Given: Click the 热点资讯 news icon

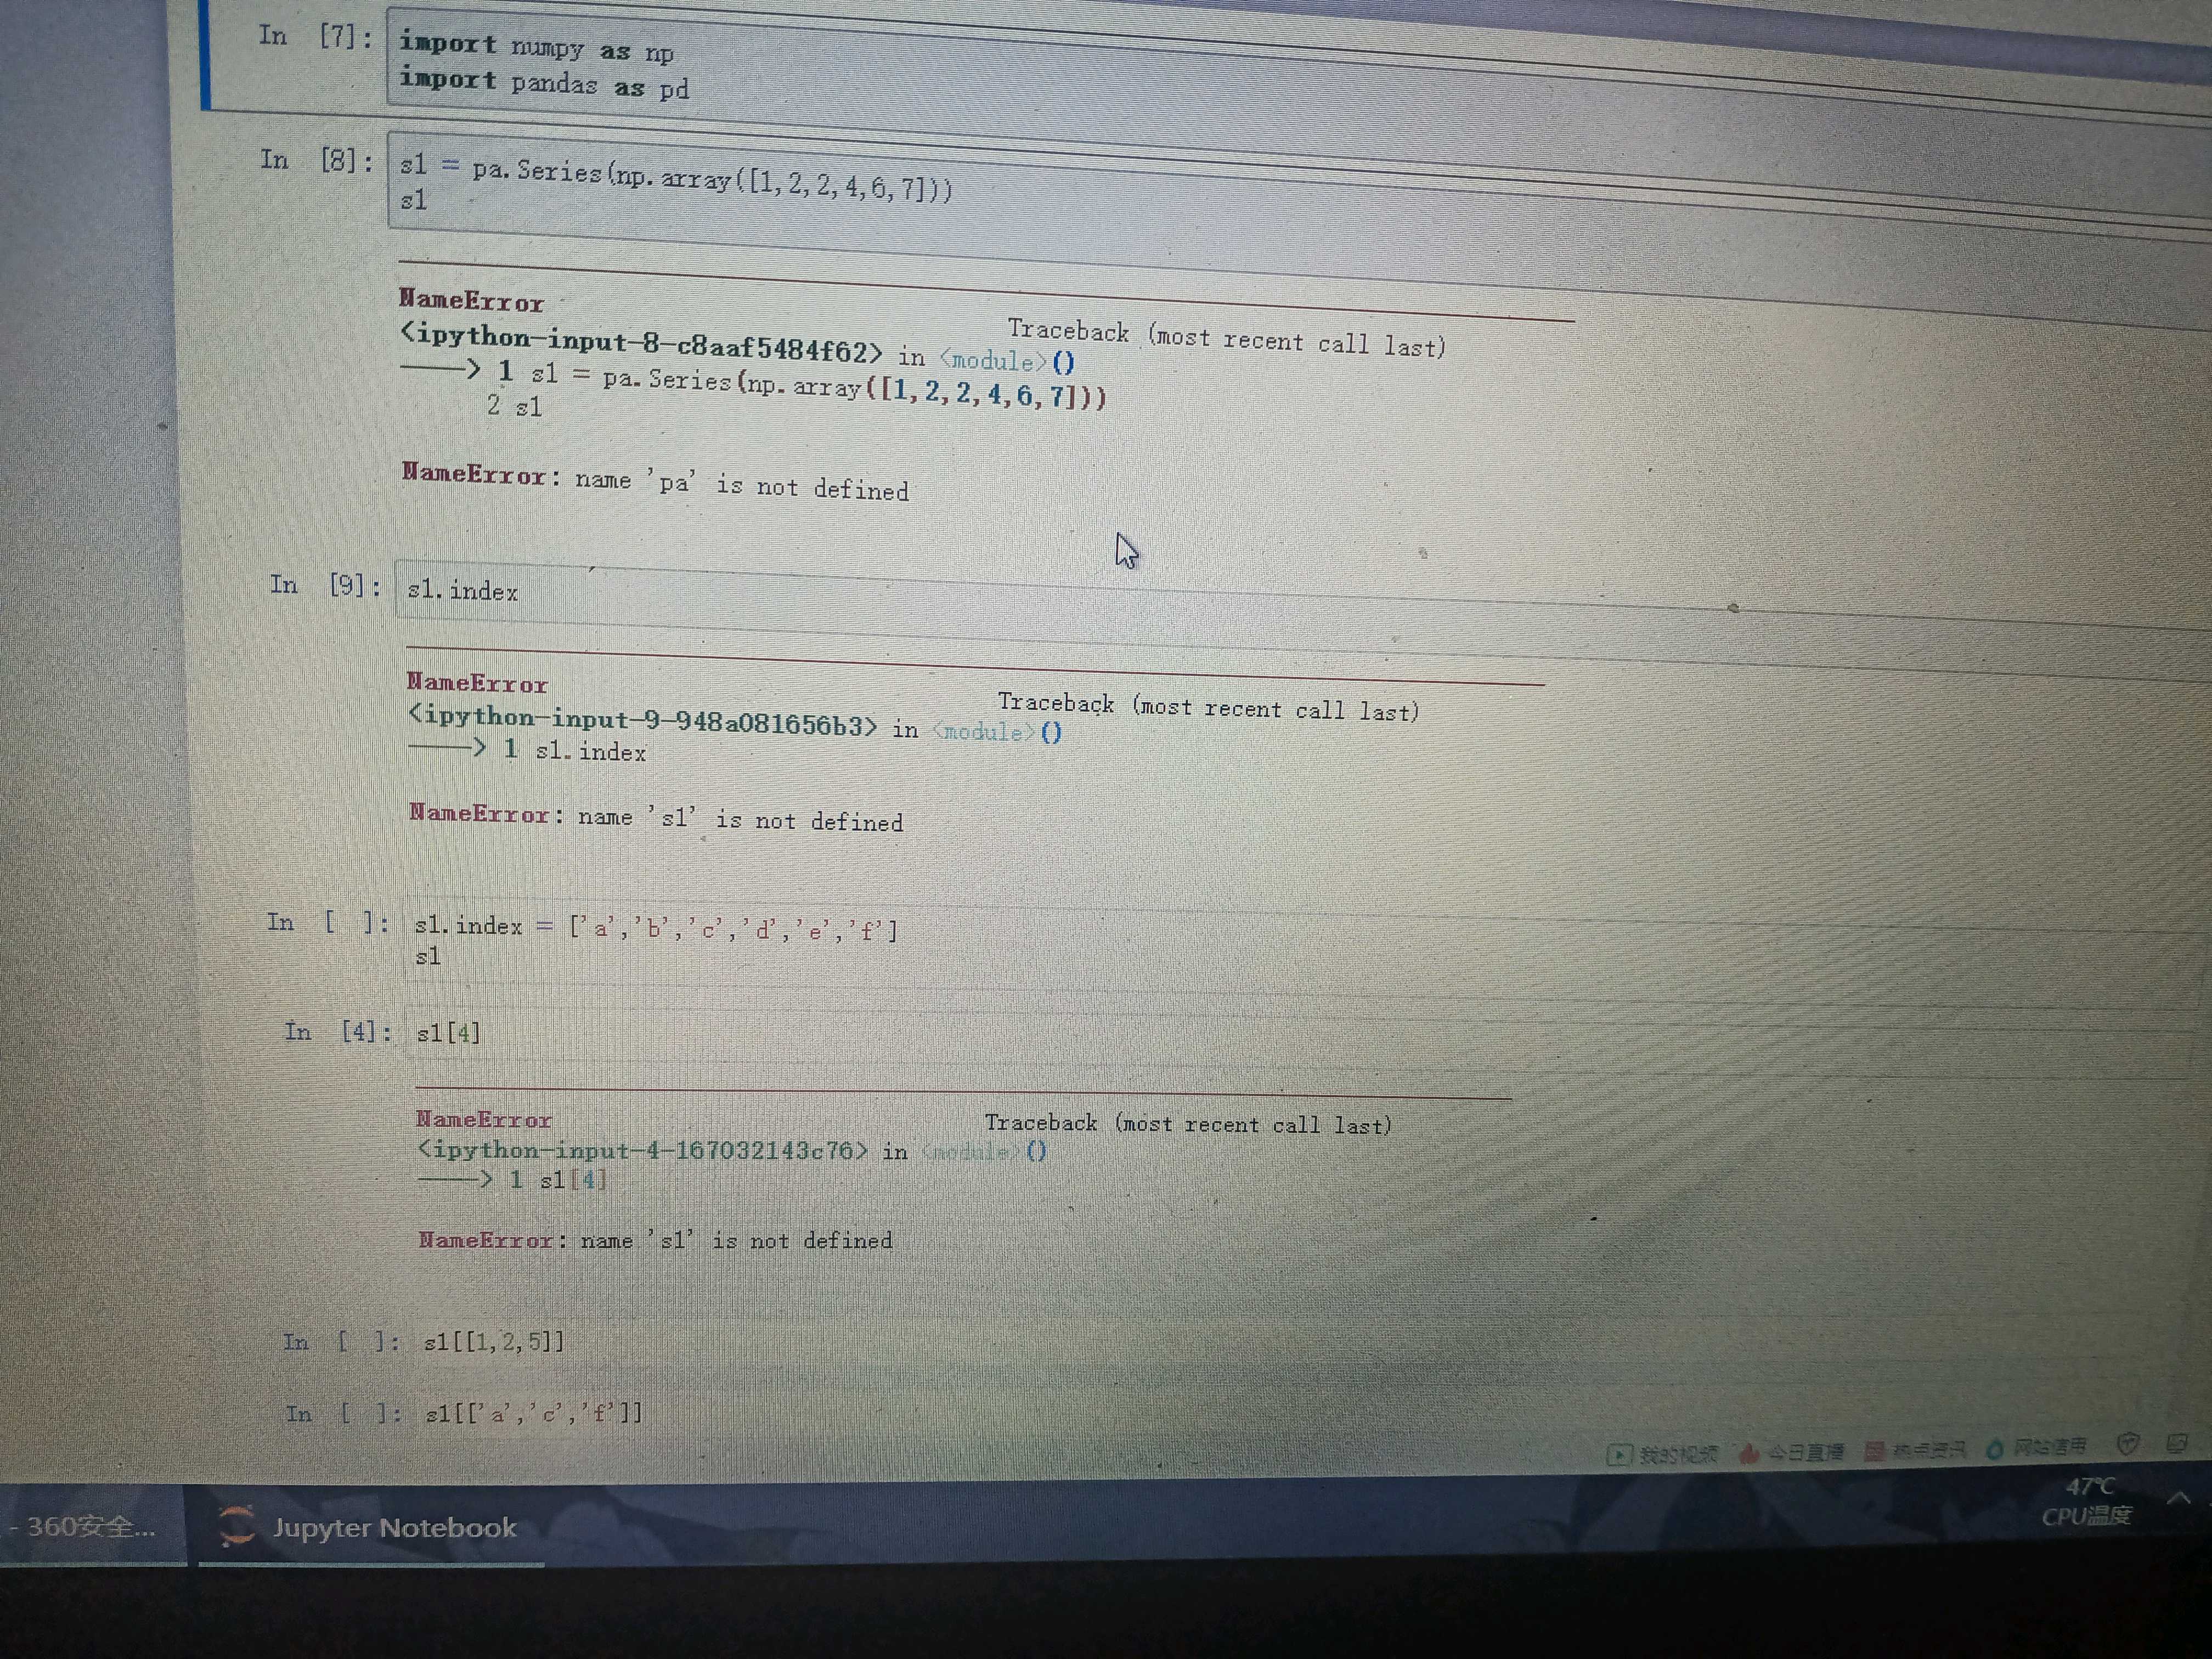Looking at the screenshot, I should (1876, 1451).
